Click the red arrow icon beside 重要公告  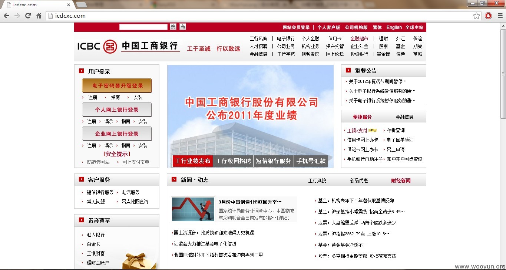click(348, 70)
